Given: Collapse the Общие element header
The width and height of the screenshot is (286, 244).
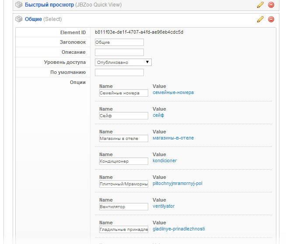Looking at the screenshot, I should [x=34, y=19].
